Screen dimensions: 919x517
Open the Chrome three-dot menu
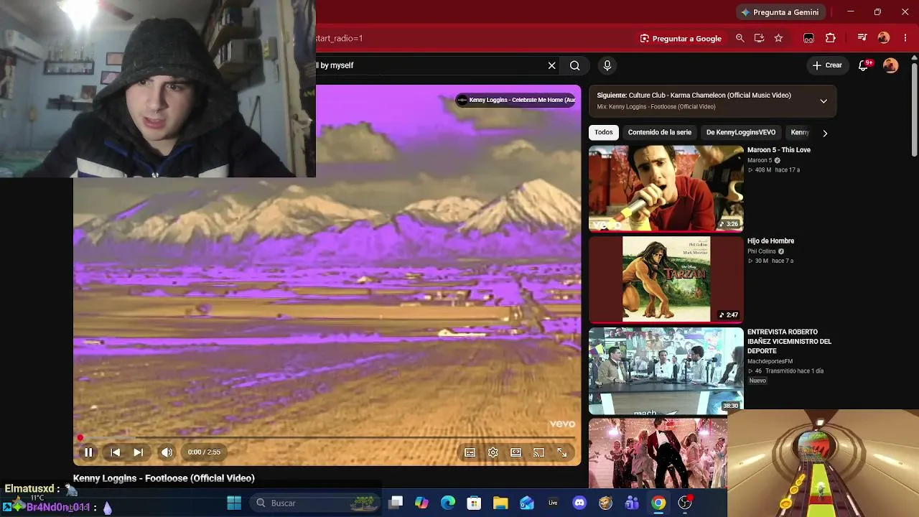pos(905,38)
